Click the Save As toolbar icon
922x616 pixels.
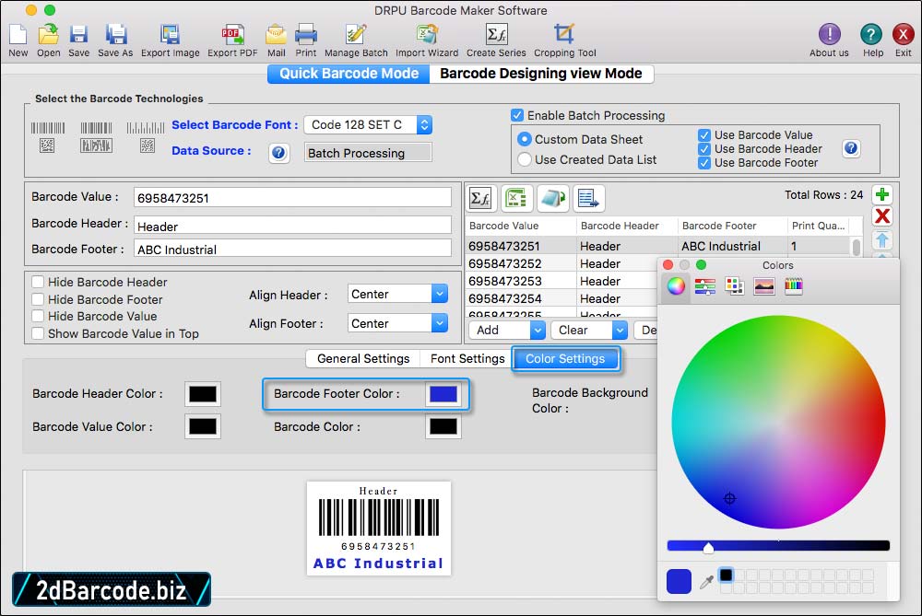coord(116,35)
